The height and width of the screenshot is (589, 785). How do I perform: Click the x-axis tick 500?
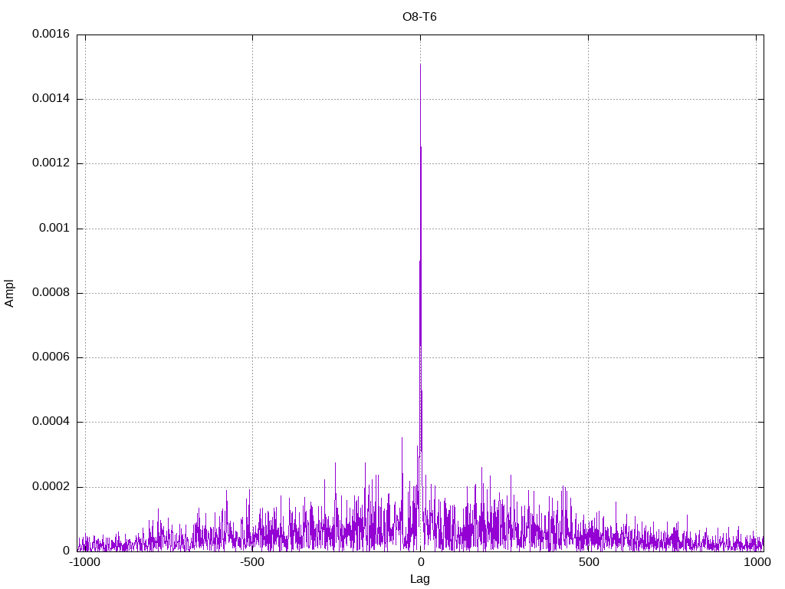point(589,562)
